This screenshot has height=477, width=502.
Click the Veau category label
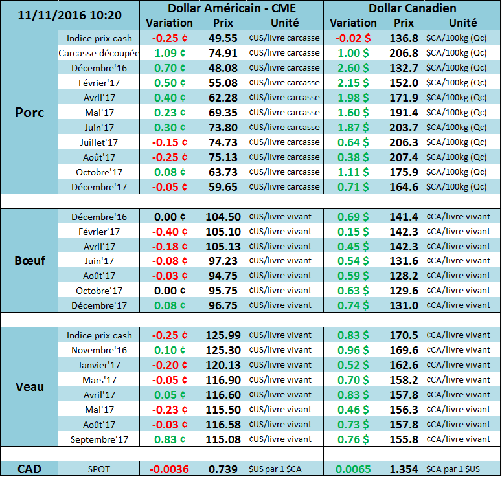29,386
